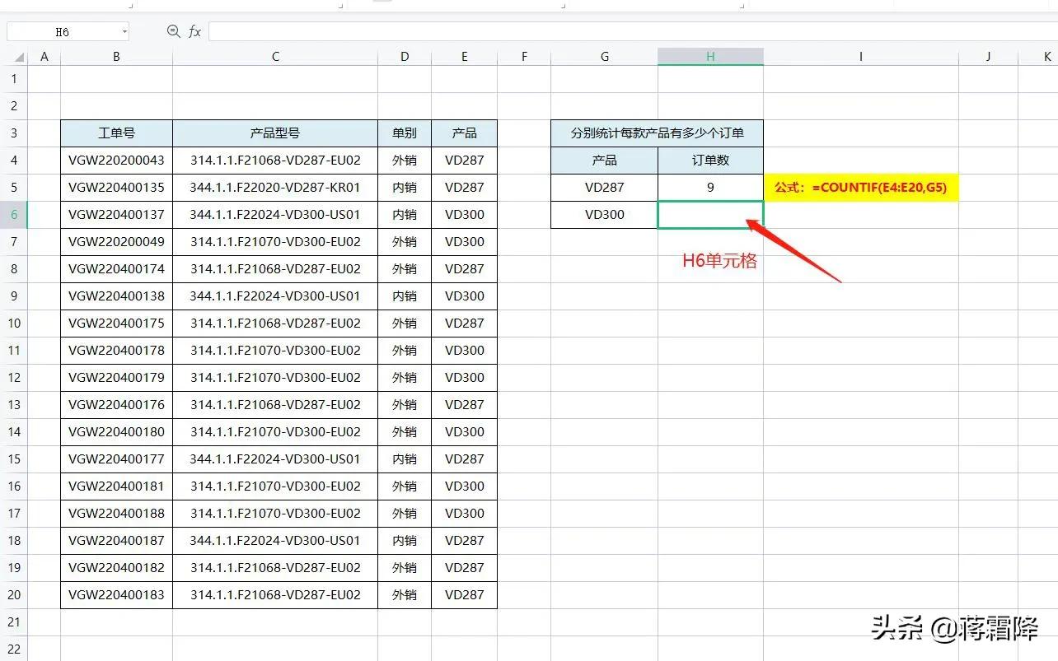The width and height of the screenshot is (1058, 661).
Task: Select cell VGW220400135
Action: tap(117, 188)
